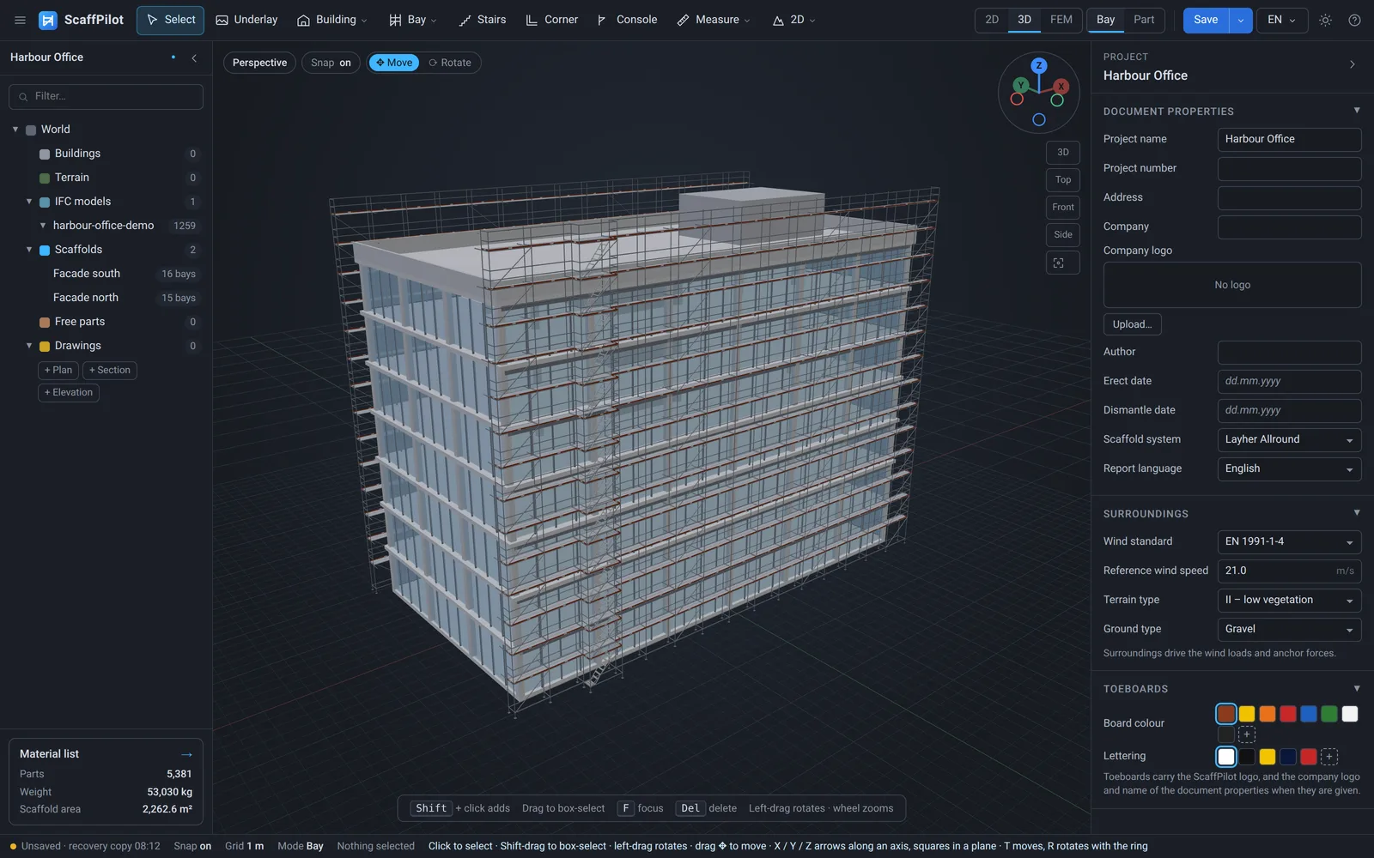Open the hamburger main menu
Viewport: 1374px width, 858px height.
coord(20,20)
